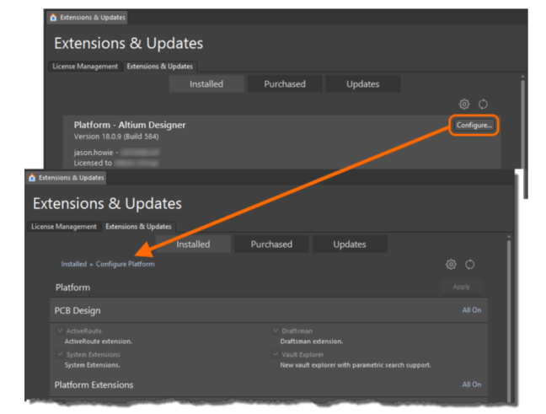
Task: Click the refresh icon in upper window
Action: (x=483, y=105)
